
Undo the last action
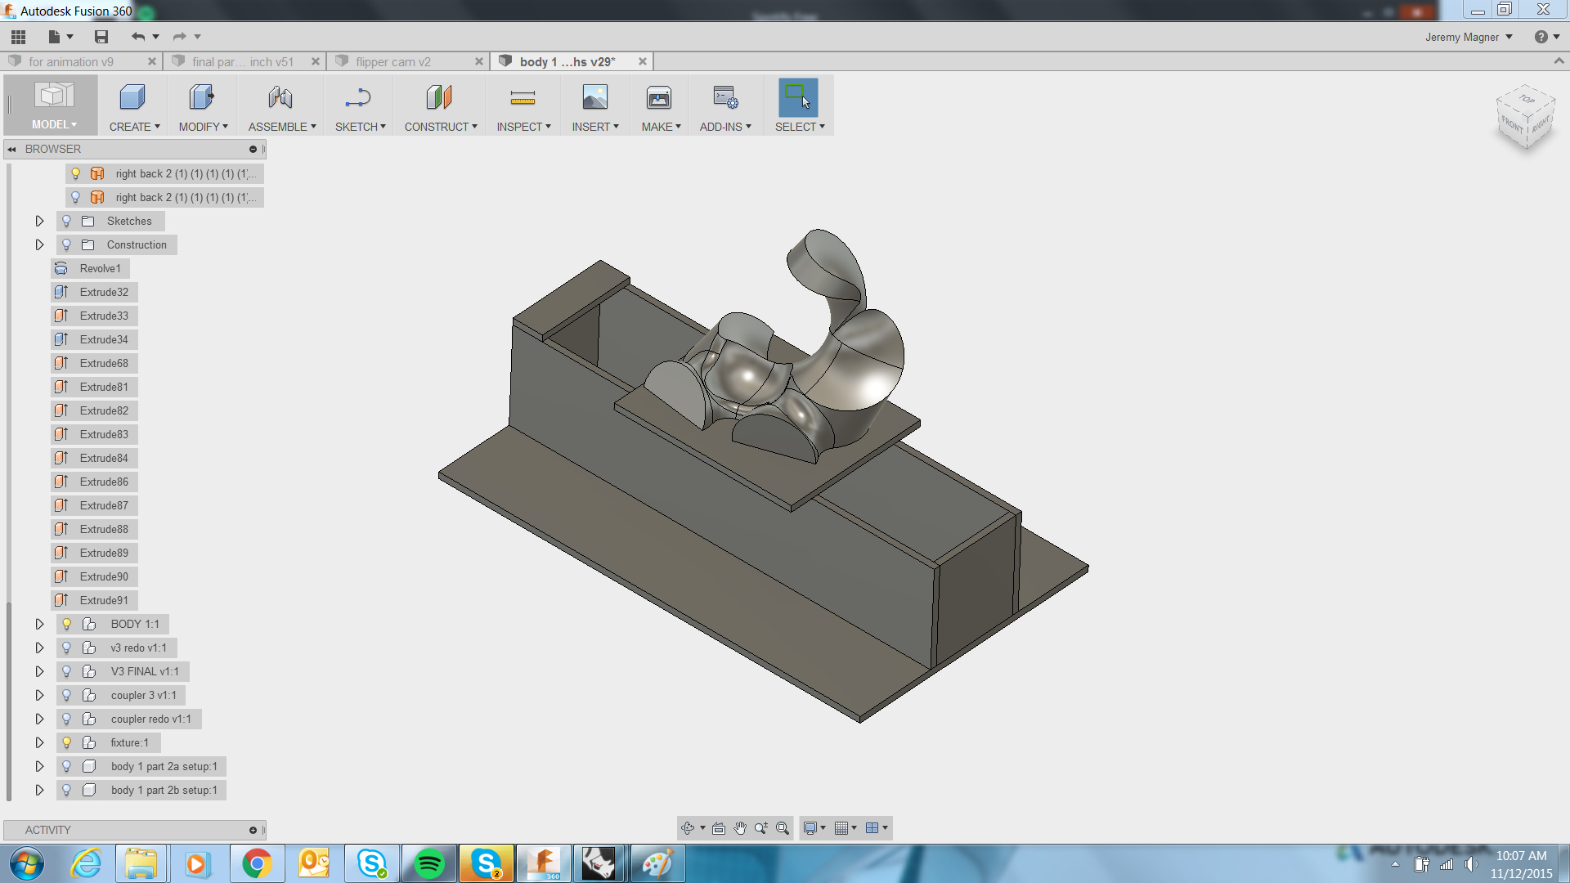(x=138, y=37)
